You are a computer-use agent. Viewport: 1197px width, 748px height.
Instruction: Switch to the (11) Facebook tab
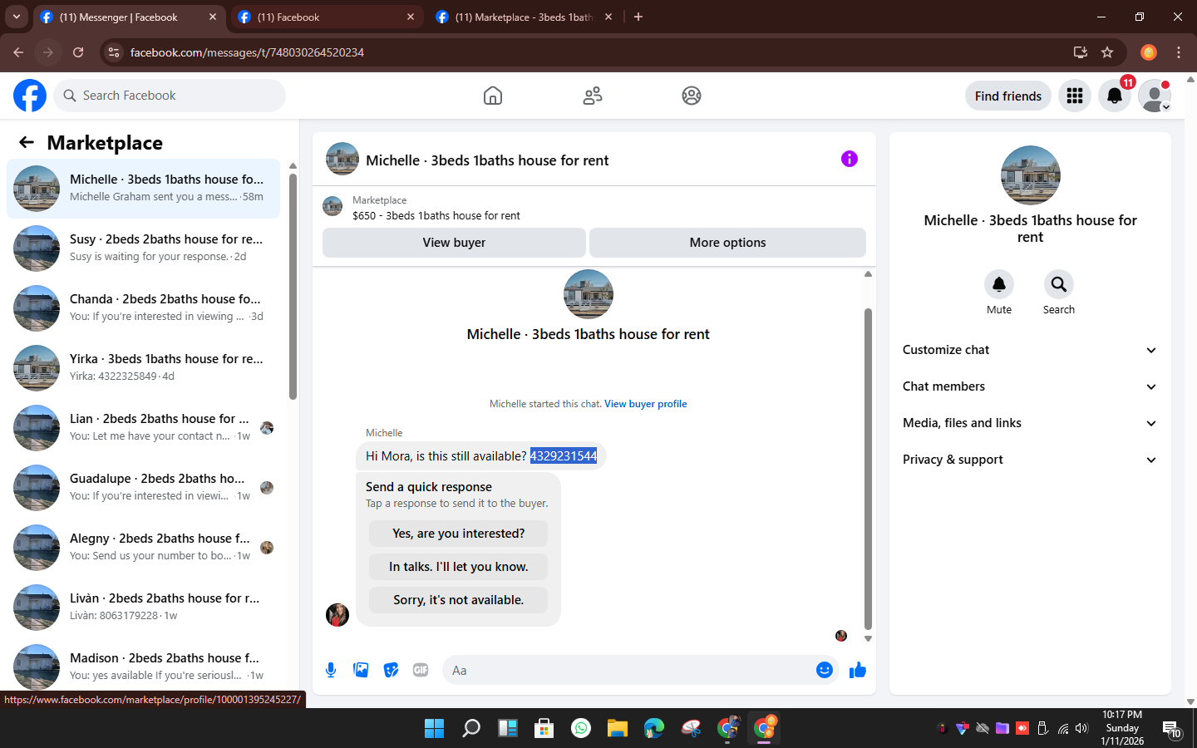pos(327,17)
